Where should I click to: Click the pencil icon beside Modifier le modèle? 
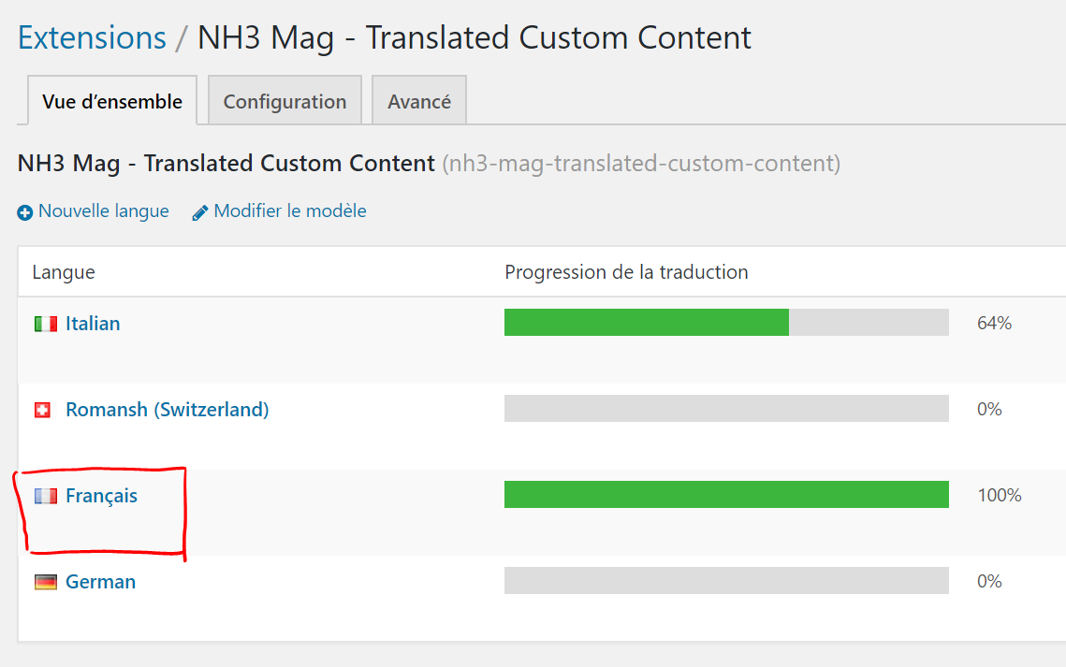coord(200,213)
